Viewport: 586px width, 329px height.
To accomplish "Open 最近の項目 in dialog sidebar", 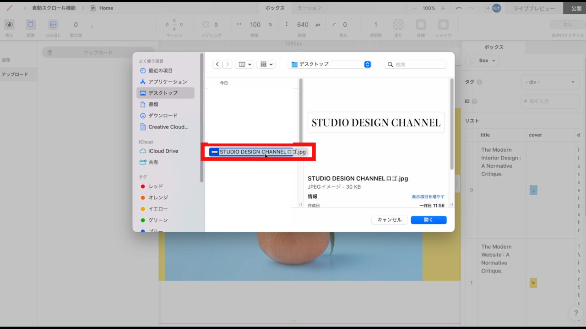I will coord(165,70).
